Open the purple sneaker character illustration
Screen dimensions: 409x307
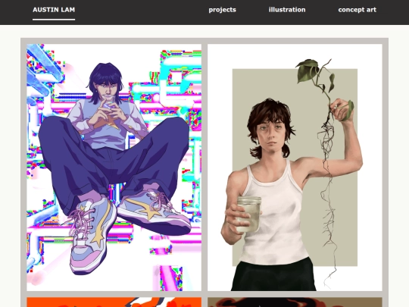pos(114,168)
